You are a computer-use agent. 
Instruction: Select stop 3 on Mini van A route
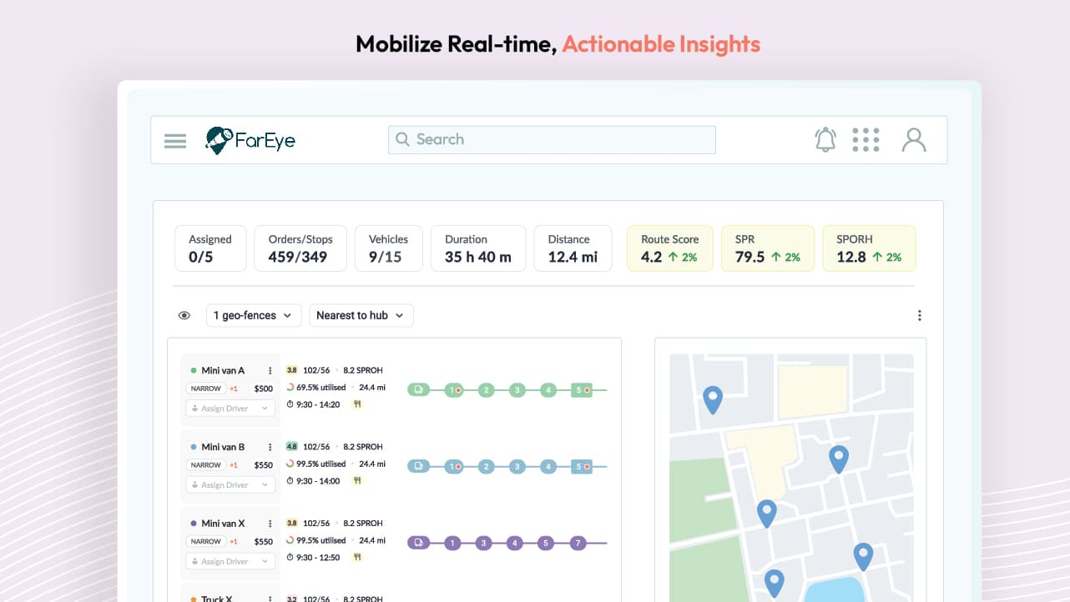517,389
